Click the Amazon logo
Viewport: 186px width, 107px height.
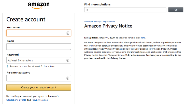[39, 5]
